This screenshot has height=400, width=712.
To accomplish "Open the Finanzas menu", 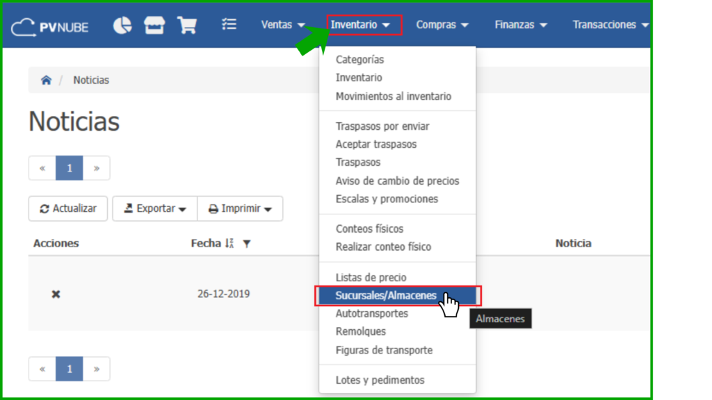I will pyautogui.click(x=521, y=24).
